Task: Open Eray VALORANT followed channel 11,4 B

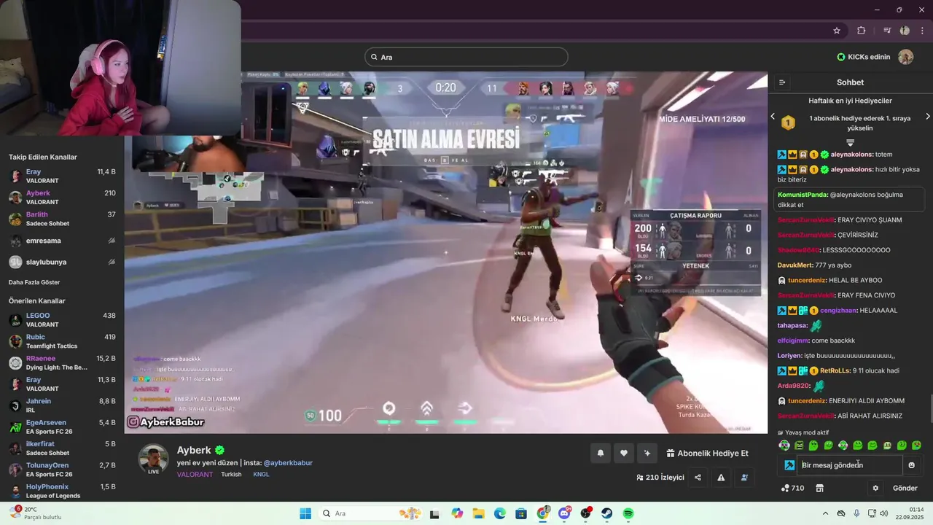Action: (x=62, y=176)
